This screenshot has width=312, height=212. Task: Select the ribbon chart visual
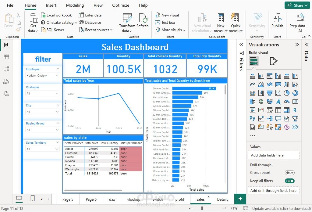coord(252,93)
